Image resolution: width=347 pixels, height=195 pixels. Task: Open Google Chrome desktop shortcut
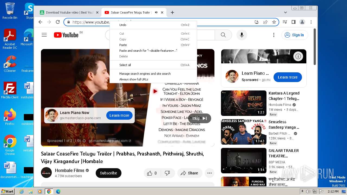coord(10,145)
